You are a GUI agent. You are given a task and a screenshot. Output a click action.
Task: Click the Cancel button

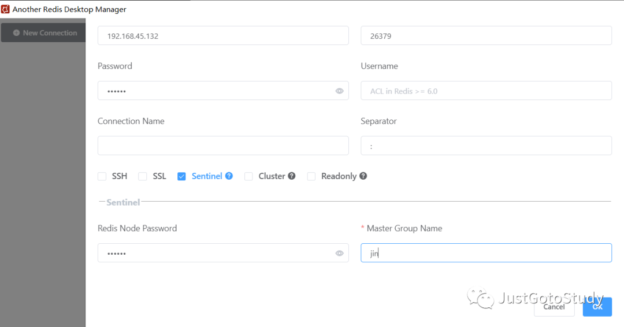click(x=554, y=307)
